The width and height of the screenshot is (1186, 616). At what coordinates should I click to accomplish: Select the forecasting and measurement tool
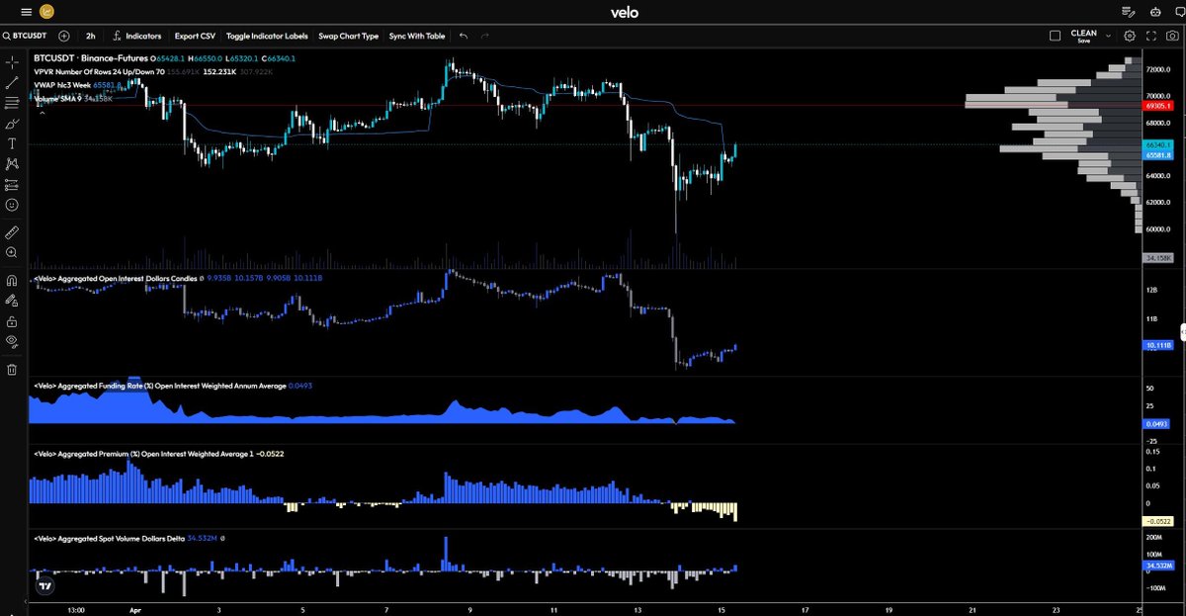click(x=12, y=185)
